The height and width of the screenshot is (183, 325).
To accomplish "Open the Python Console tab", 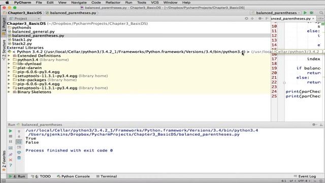I will tap(73, 176).
